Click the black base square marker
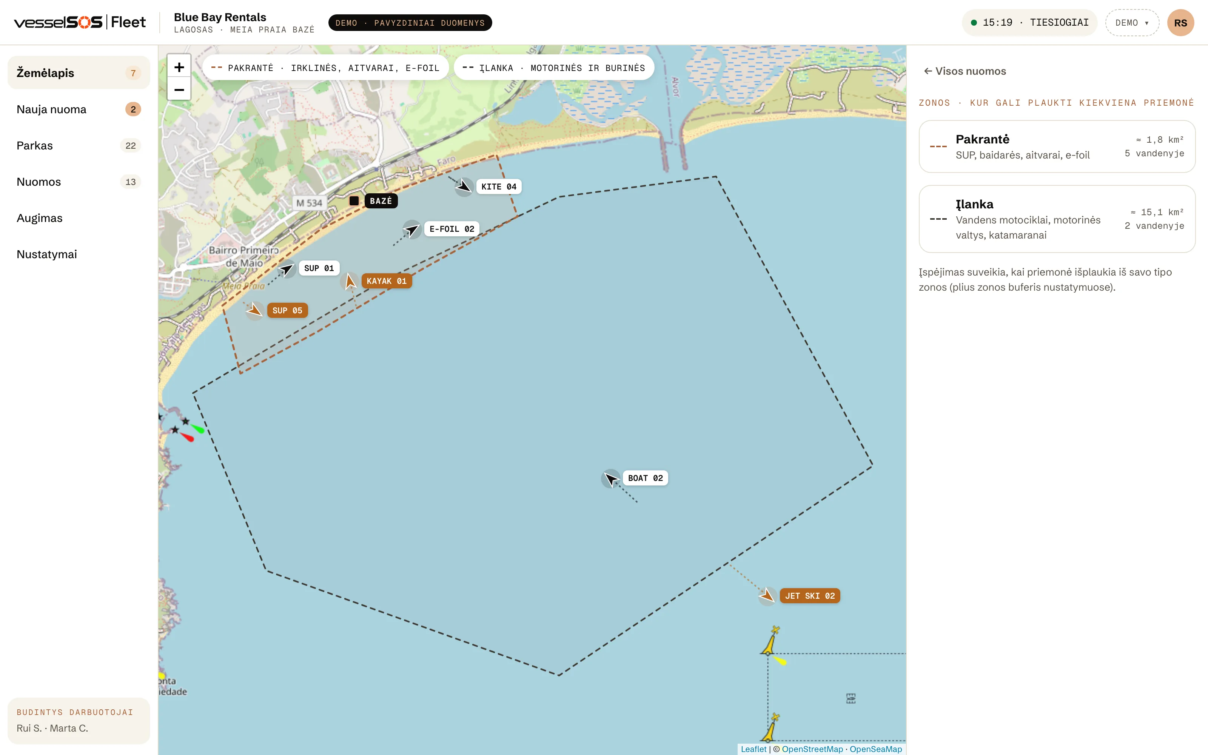 354,201
